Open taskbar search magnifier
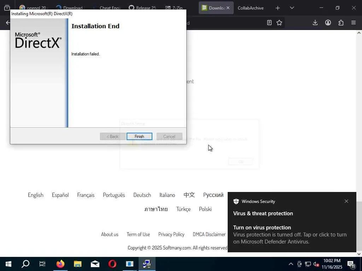This screenshot has height=271, width=362. point(25,264)
